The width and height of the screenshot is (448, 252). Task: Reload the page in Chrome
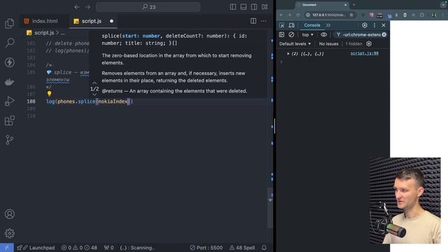(x=298, y=15)
